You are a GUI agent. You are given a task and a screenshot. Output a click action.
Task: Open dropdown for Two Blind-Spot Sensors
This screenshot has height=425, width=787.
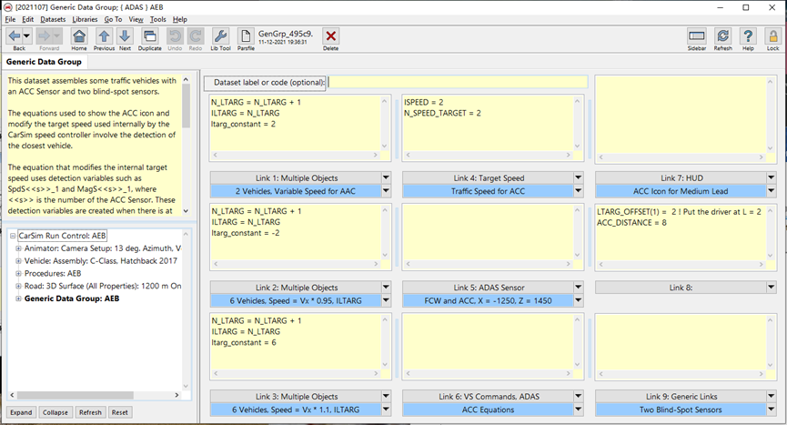[x=771, y=409]
